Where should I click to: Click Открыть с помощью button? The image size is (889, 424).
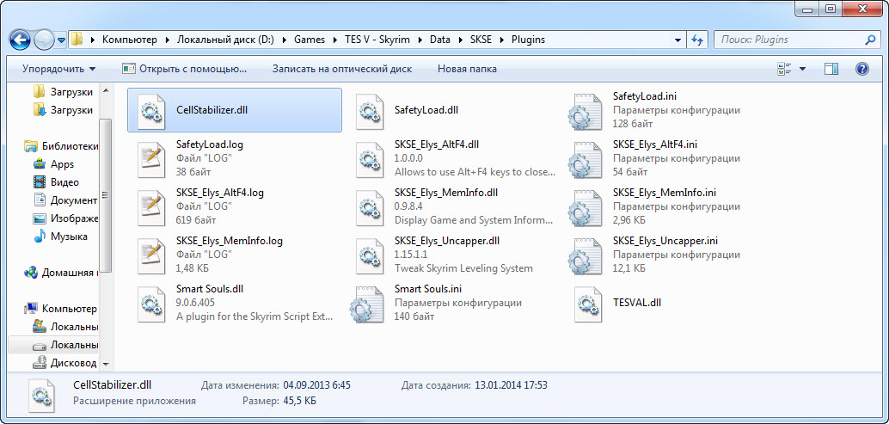pos(185,69)
